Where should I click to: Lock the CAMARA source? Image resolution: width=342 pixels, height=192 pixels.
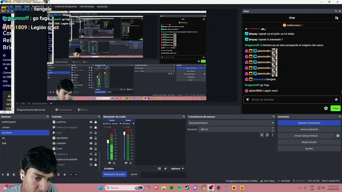96,143
